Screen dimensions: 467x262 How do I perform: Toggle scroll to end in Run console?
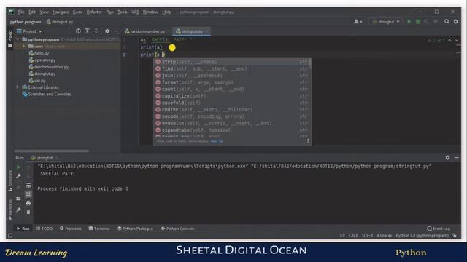click(28, 194)
